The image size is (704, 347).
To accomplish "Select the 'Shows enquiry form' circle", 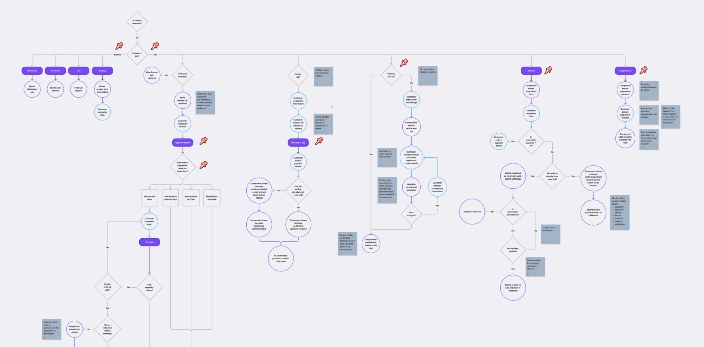I will (x=102, y=89).
